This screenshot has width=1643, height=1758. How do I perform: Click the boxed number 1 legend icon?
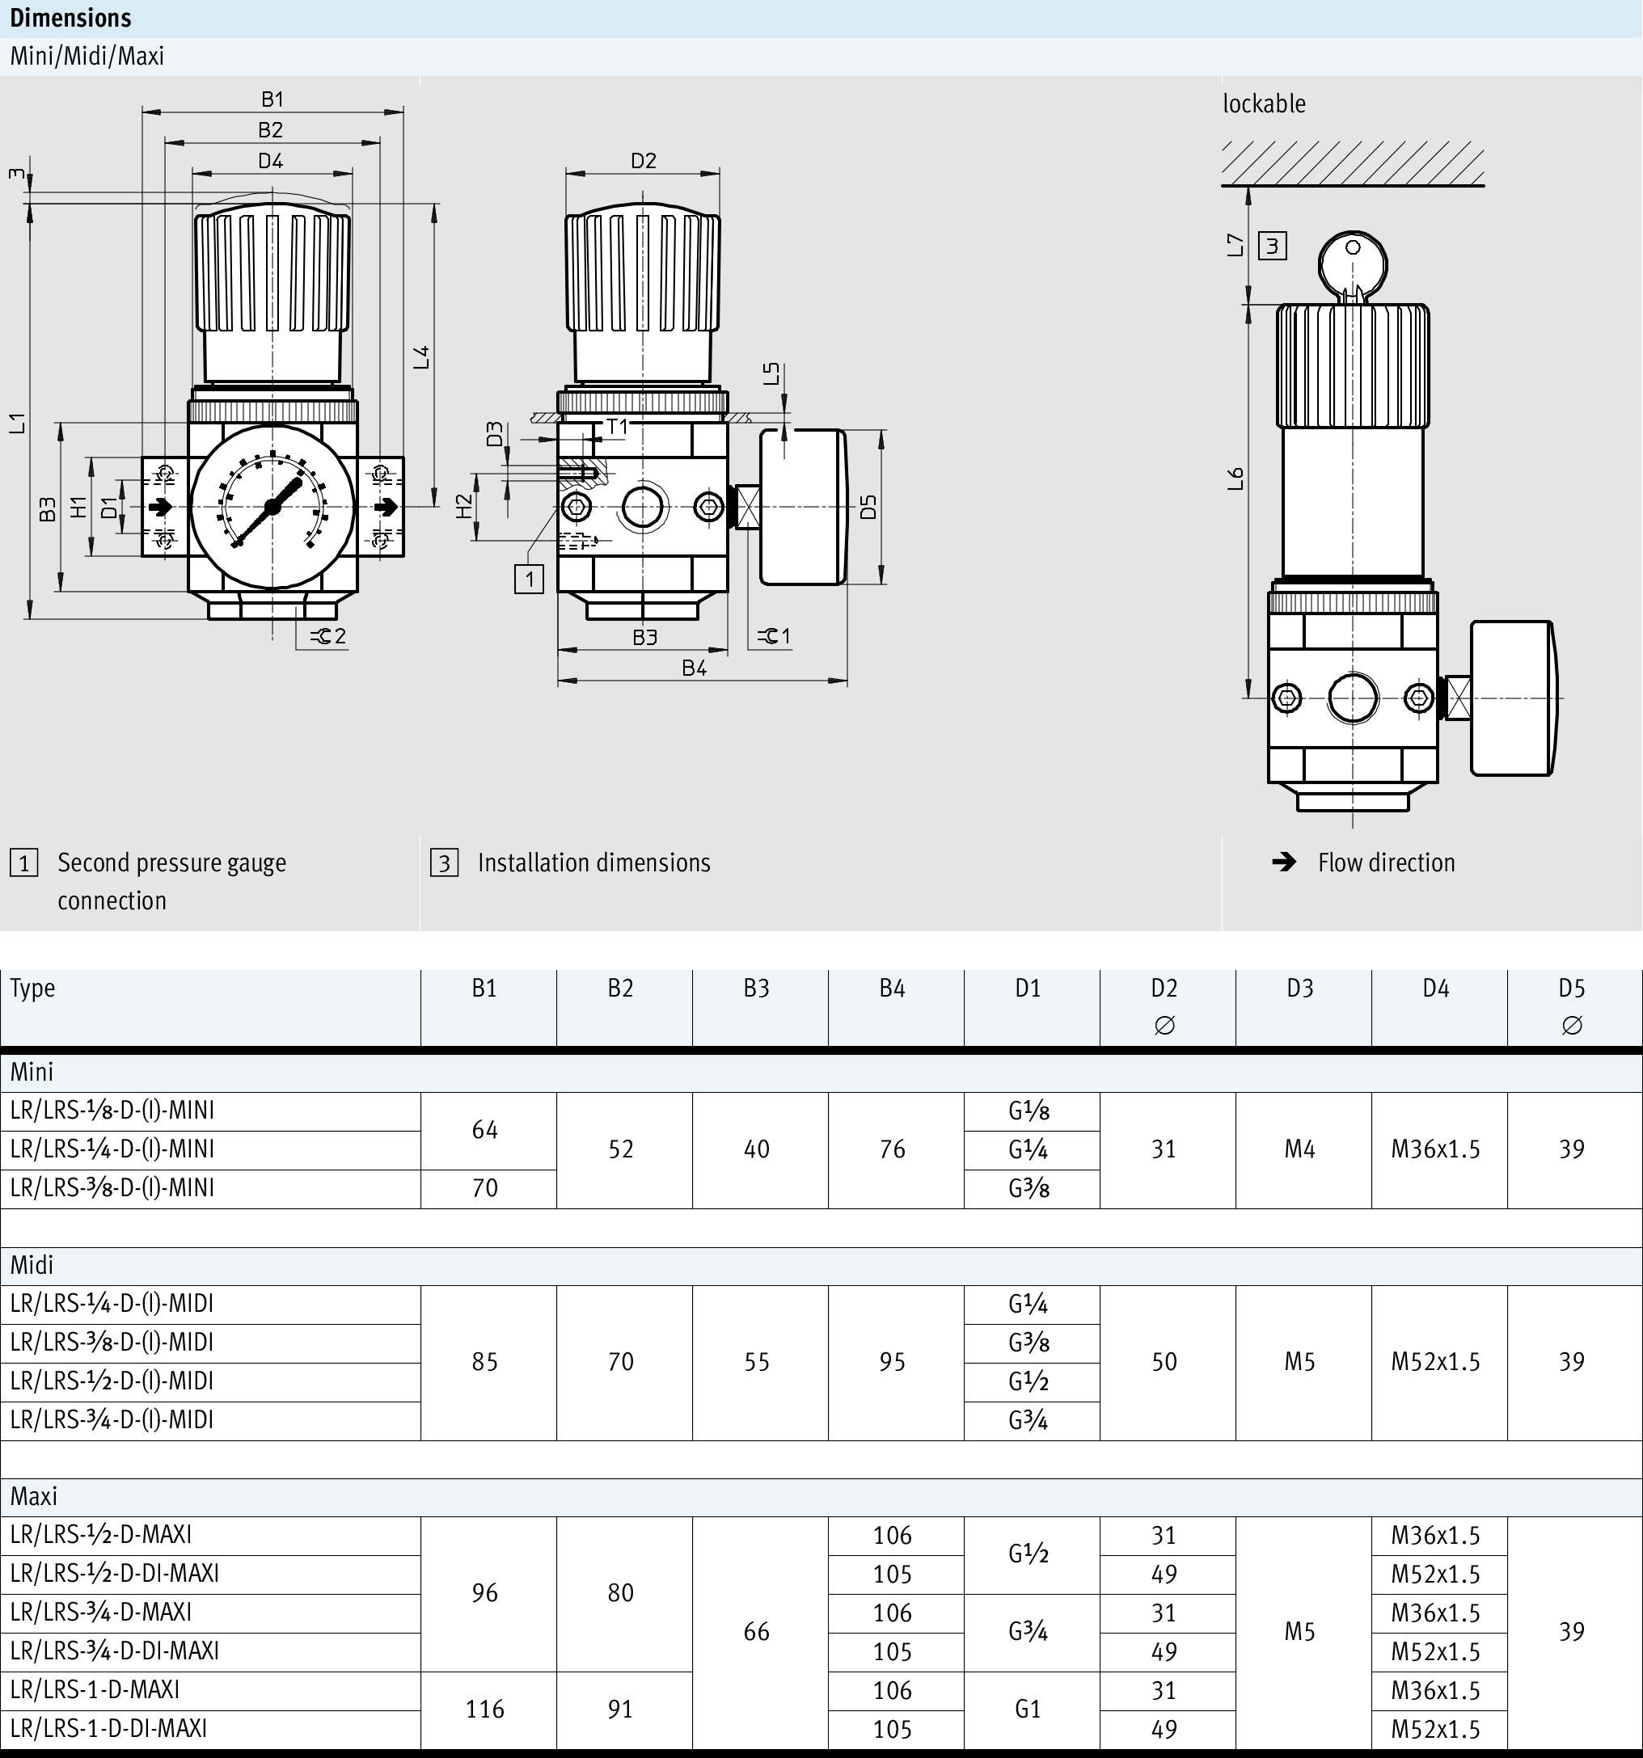coord(24,862)
